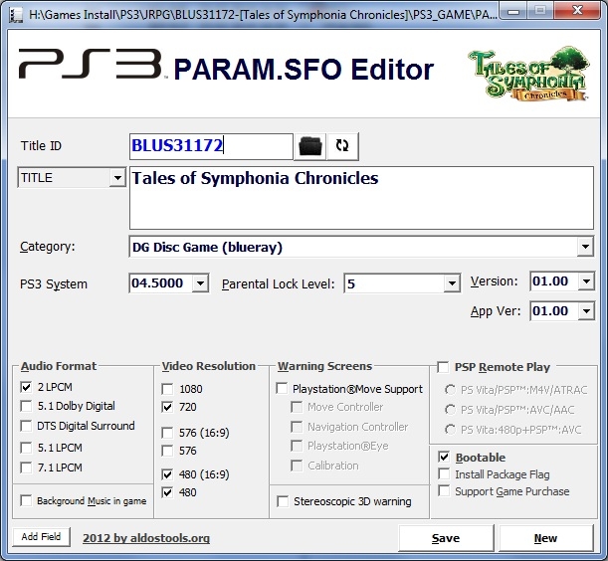Click the Category label

[48, 247]
